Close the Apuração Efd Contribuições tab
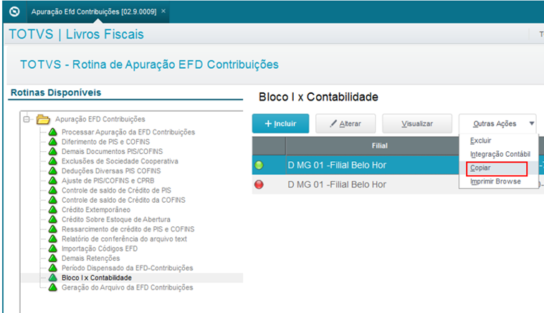 (x=163, y=11)
